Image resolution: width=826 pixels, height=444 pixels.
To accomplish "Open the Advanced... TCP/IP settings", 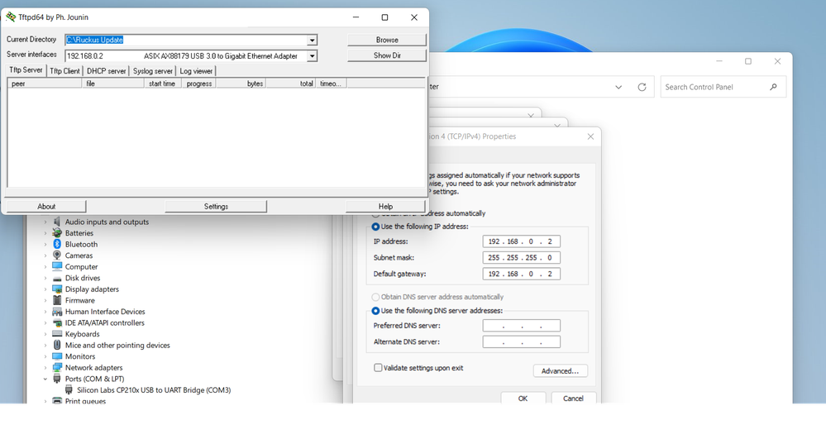I will click(x=561, y=371).
